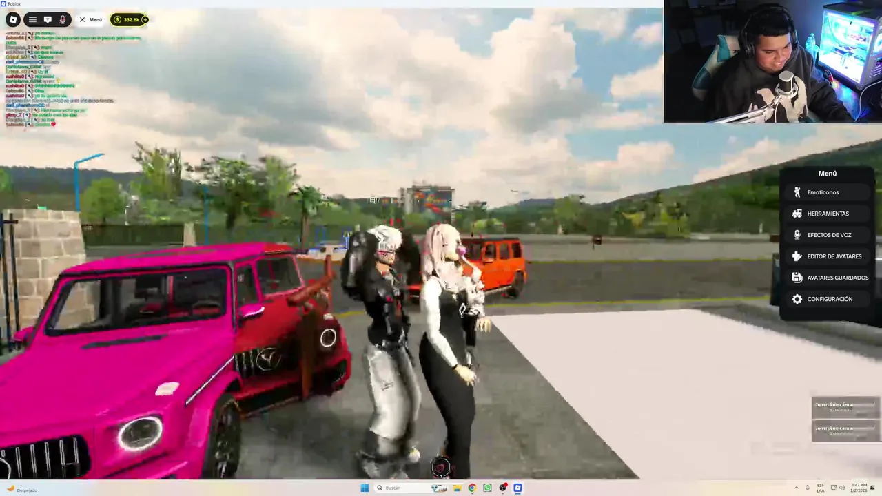Open the notifications bell icon
Image resolution: width=882 pixels, height=496 pixels.
pyautogui.click(x=873, y=488)
